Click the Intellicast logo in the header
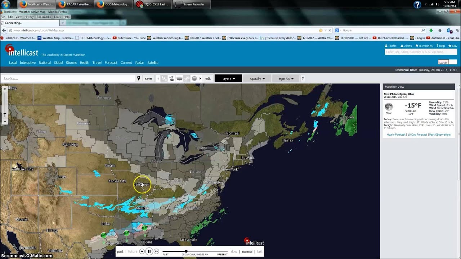Screen dimensions: 461x259 22,51
